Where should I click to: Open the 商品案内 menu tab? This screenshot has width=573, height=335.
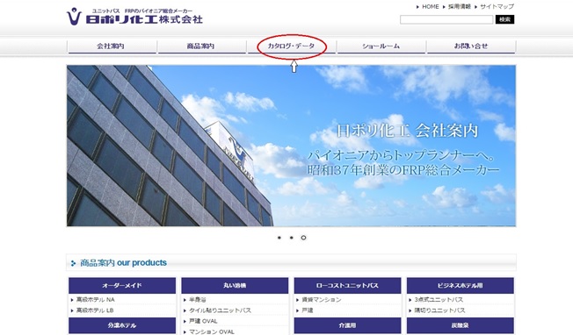pos(202,46)
